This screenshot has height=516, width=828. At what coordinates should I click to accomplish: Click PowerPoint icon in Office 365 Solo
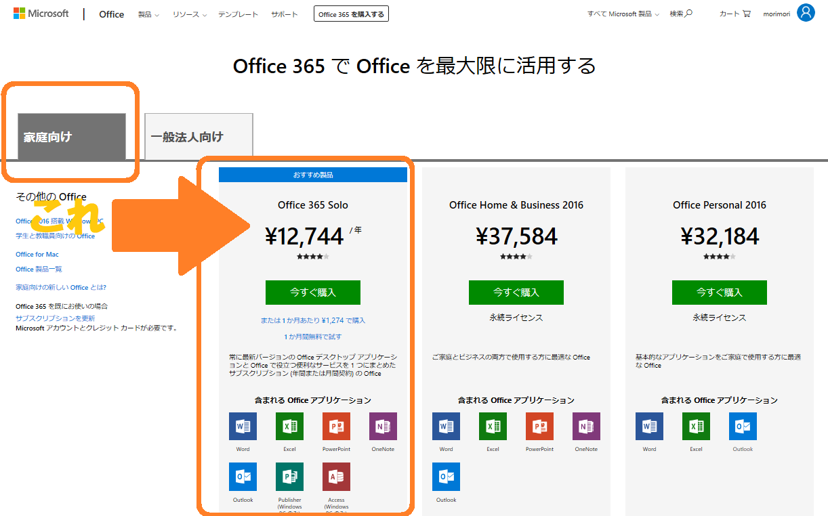[336, 426]
